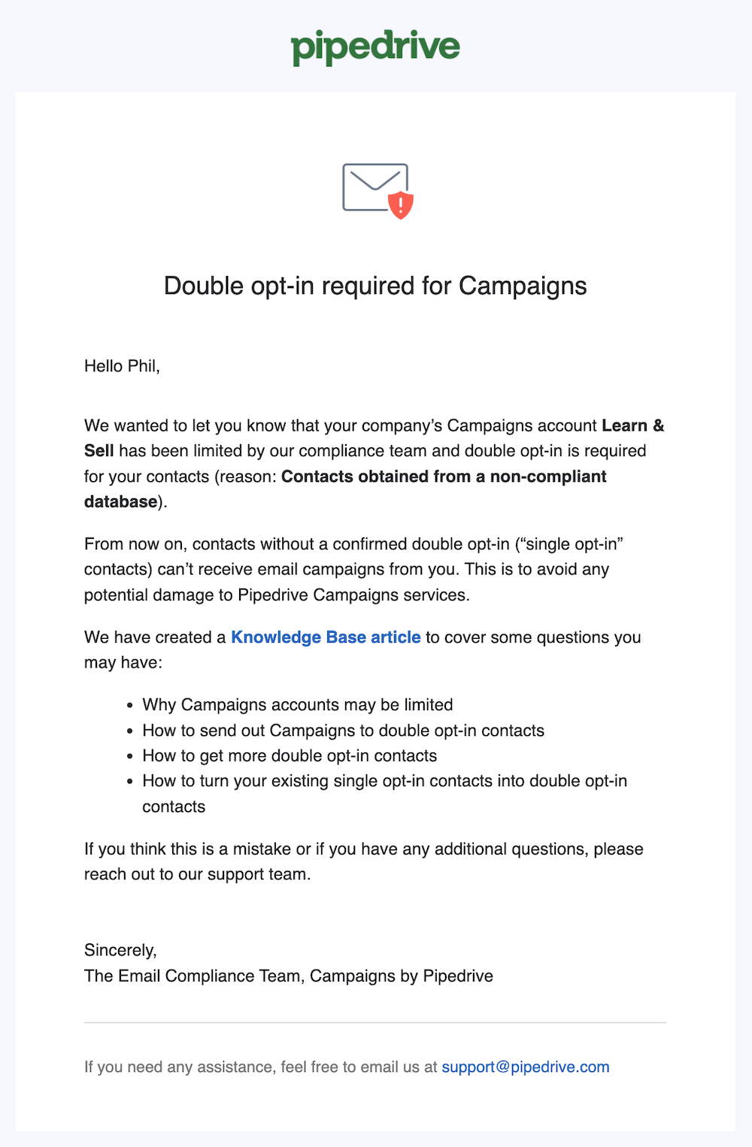Click the 'Sincerely,' sign-off text
This screenshot has width=752, height=1147.
tap(120, 950)
